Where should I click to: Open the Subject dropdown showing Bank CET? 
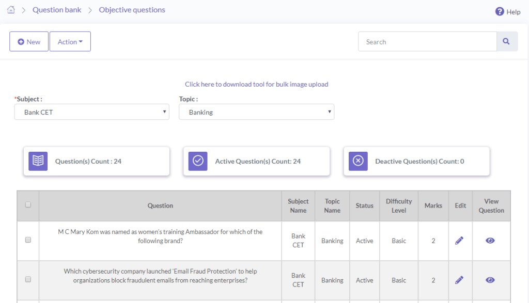92,112
